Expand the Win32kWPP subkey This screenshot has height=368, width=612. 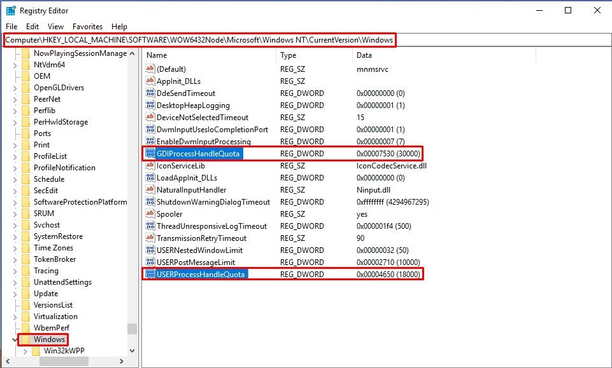click(x=25, y=351)
